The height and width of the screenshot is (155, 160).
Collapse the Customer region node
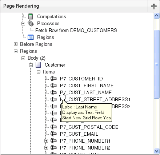coord(31,65)
